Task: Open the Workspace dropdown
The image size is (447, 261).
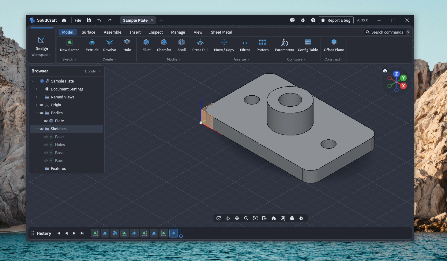Action: (x=41, y=55)
